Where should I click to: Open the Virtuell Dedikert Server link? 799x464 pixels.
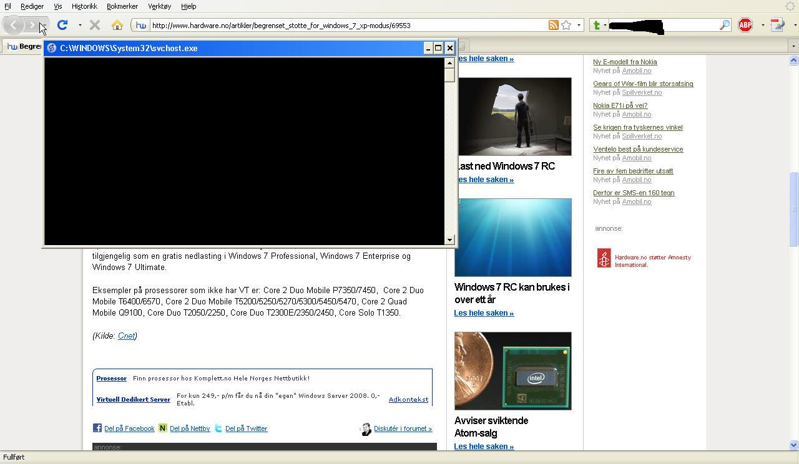click(x=133, y=399)
